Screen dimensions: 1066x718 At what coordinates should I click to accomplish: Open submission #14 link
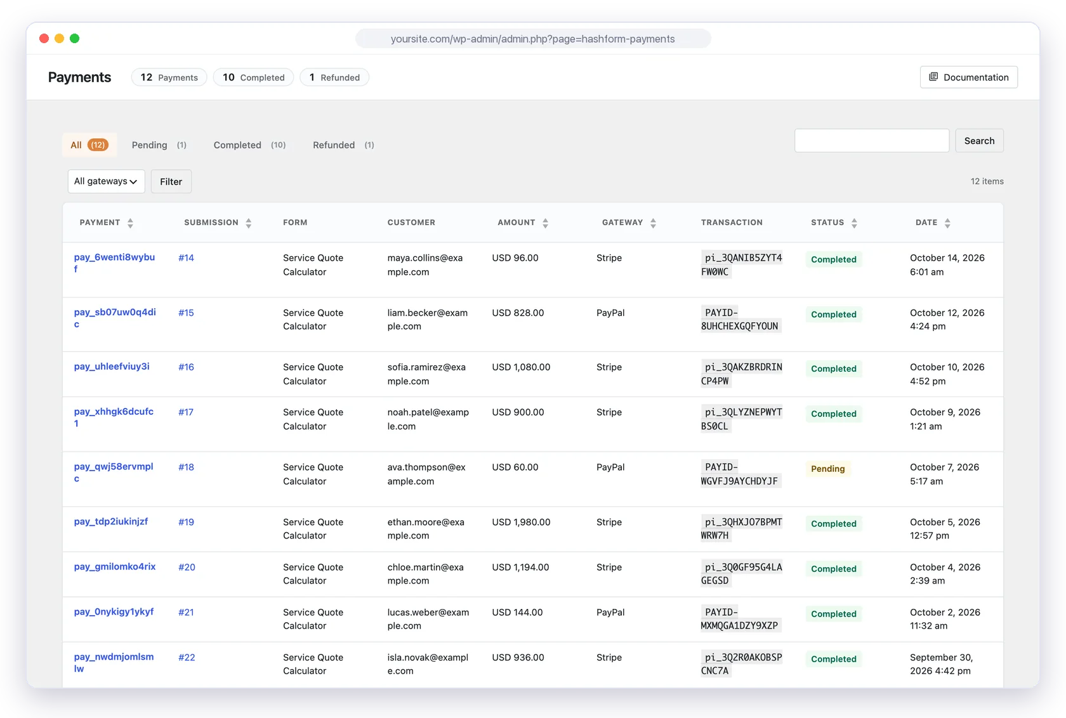pyautogui.click(x=186, y=258)
